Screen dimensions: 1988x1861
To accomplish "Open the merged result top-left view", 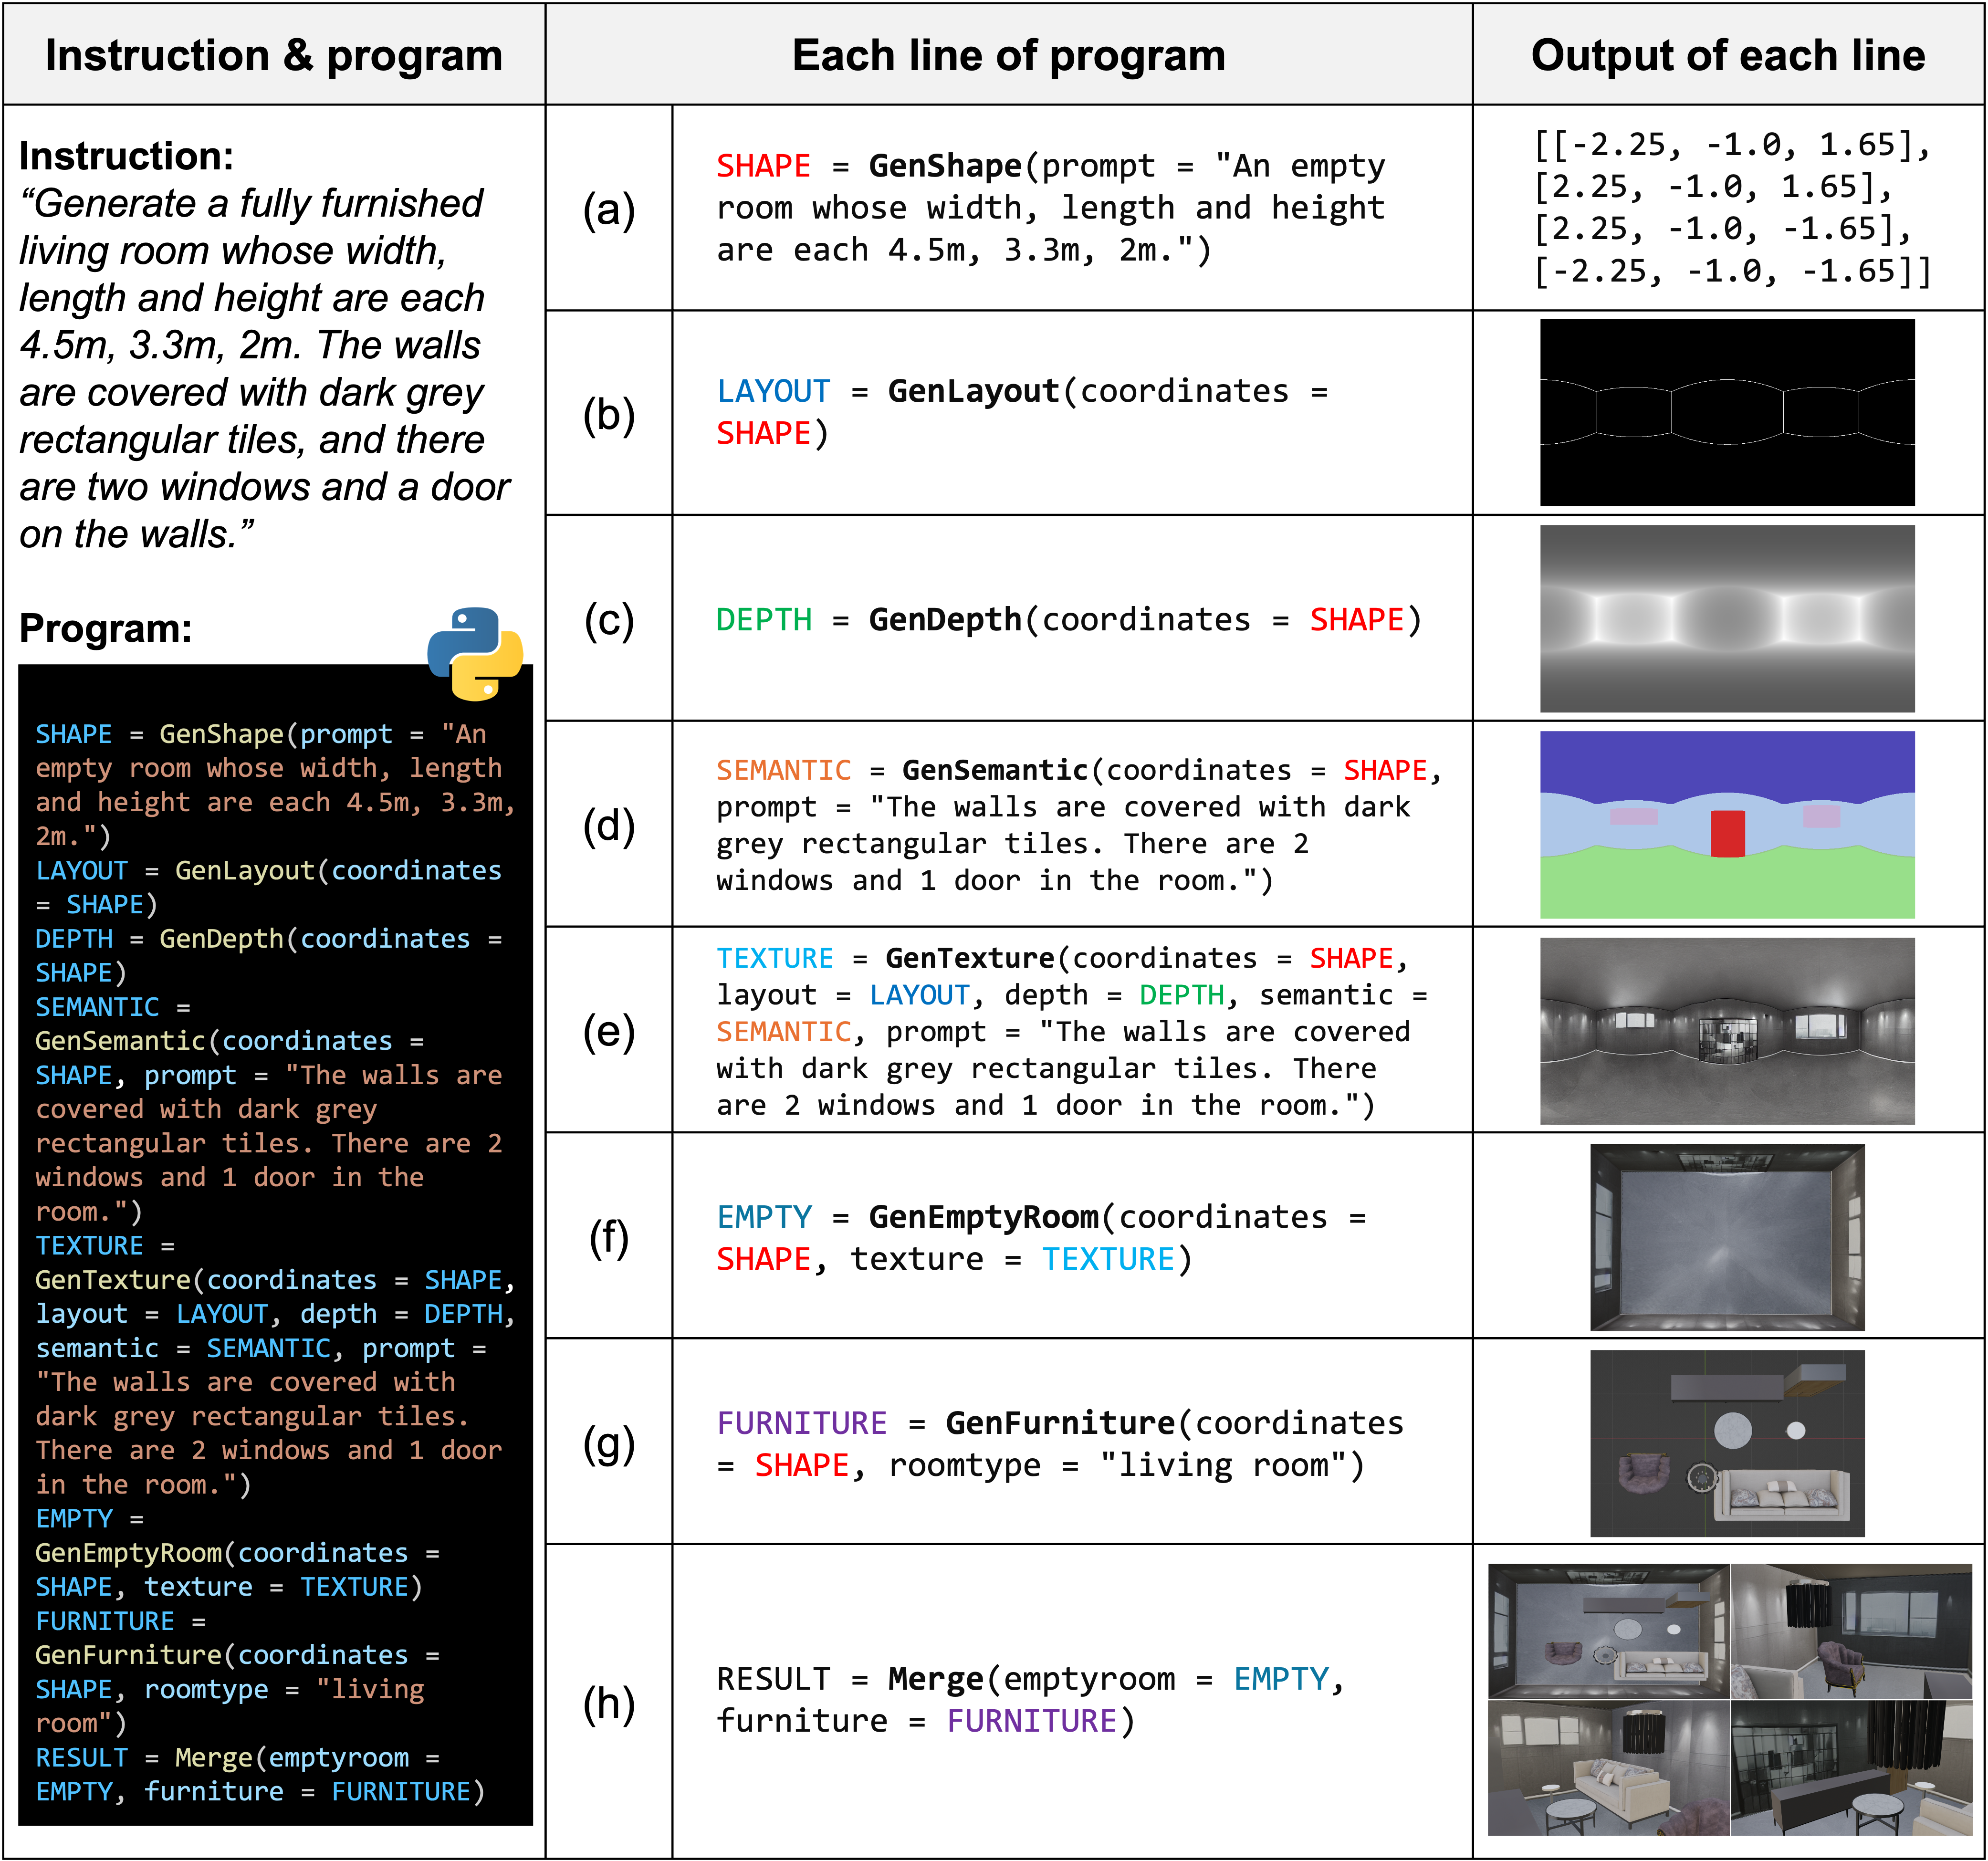I will click(1608, 1630).
